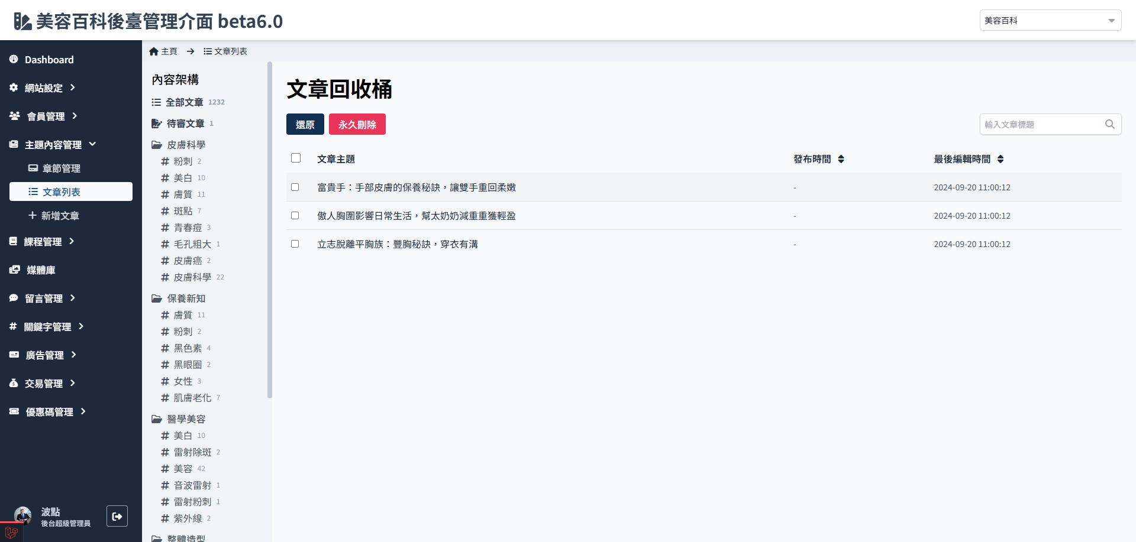Open article 傲人胸圍影響日常生活
This screenshot has height=542, width=1136.
click(x=417, y=215)
